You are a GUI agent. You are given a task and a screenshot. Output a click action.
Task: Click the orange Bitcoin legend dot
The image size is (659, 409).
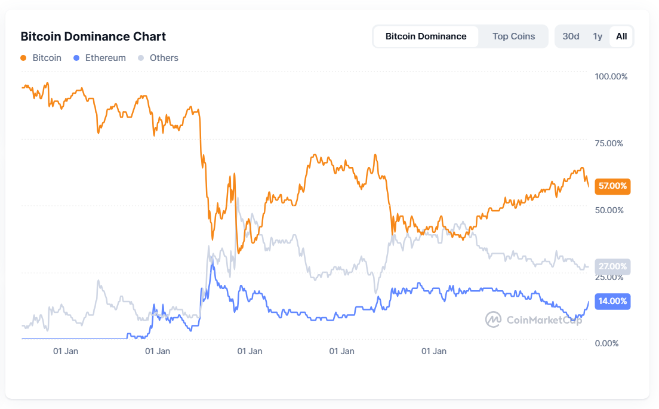pyautogui.click(x=24, y=57)
